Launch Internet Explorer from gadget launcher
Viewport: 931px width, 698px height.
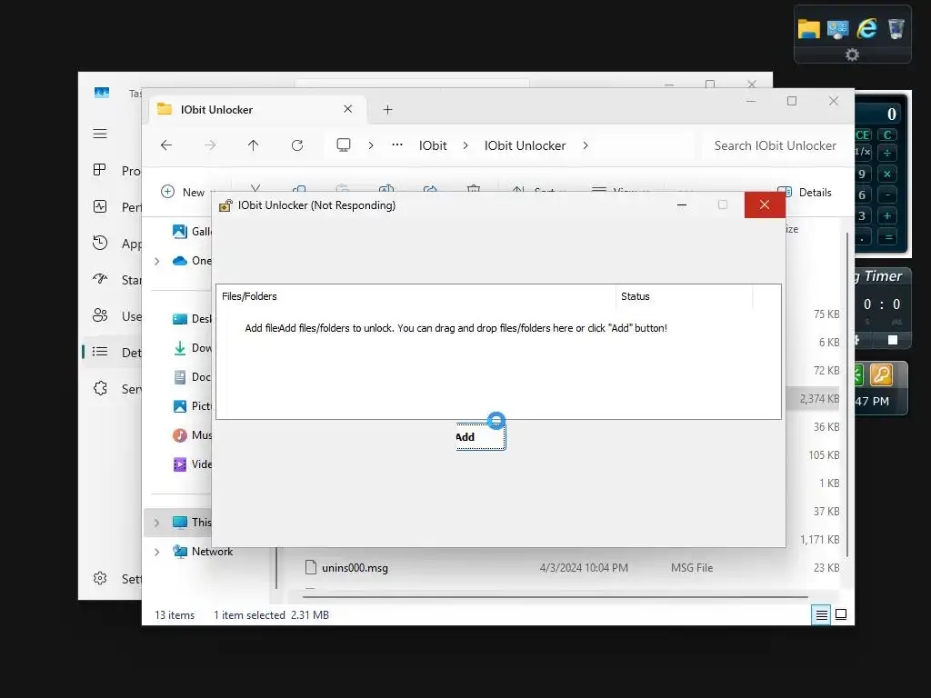coord(866,28)
